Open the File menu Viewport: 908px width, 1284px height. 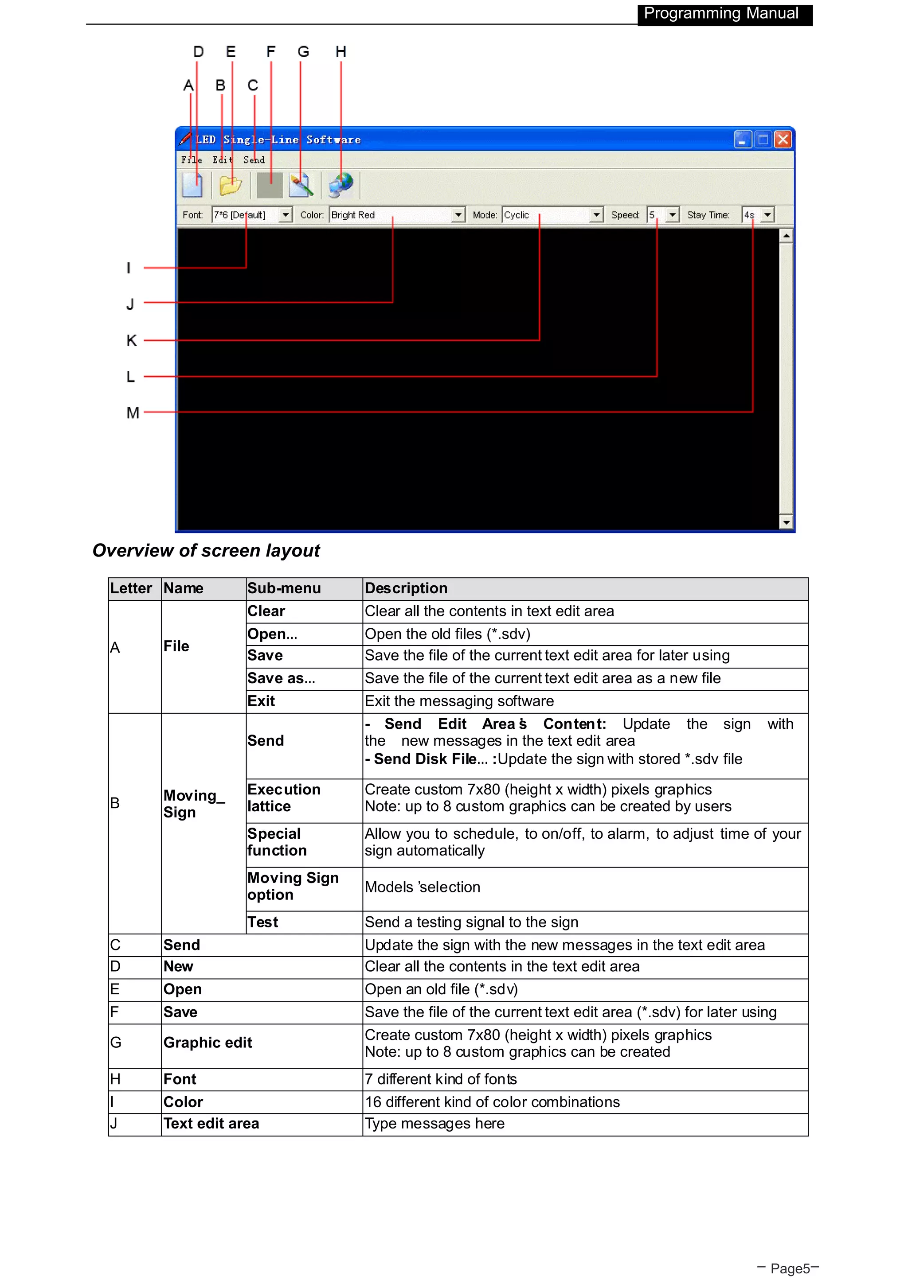pos(192,160)
